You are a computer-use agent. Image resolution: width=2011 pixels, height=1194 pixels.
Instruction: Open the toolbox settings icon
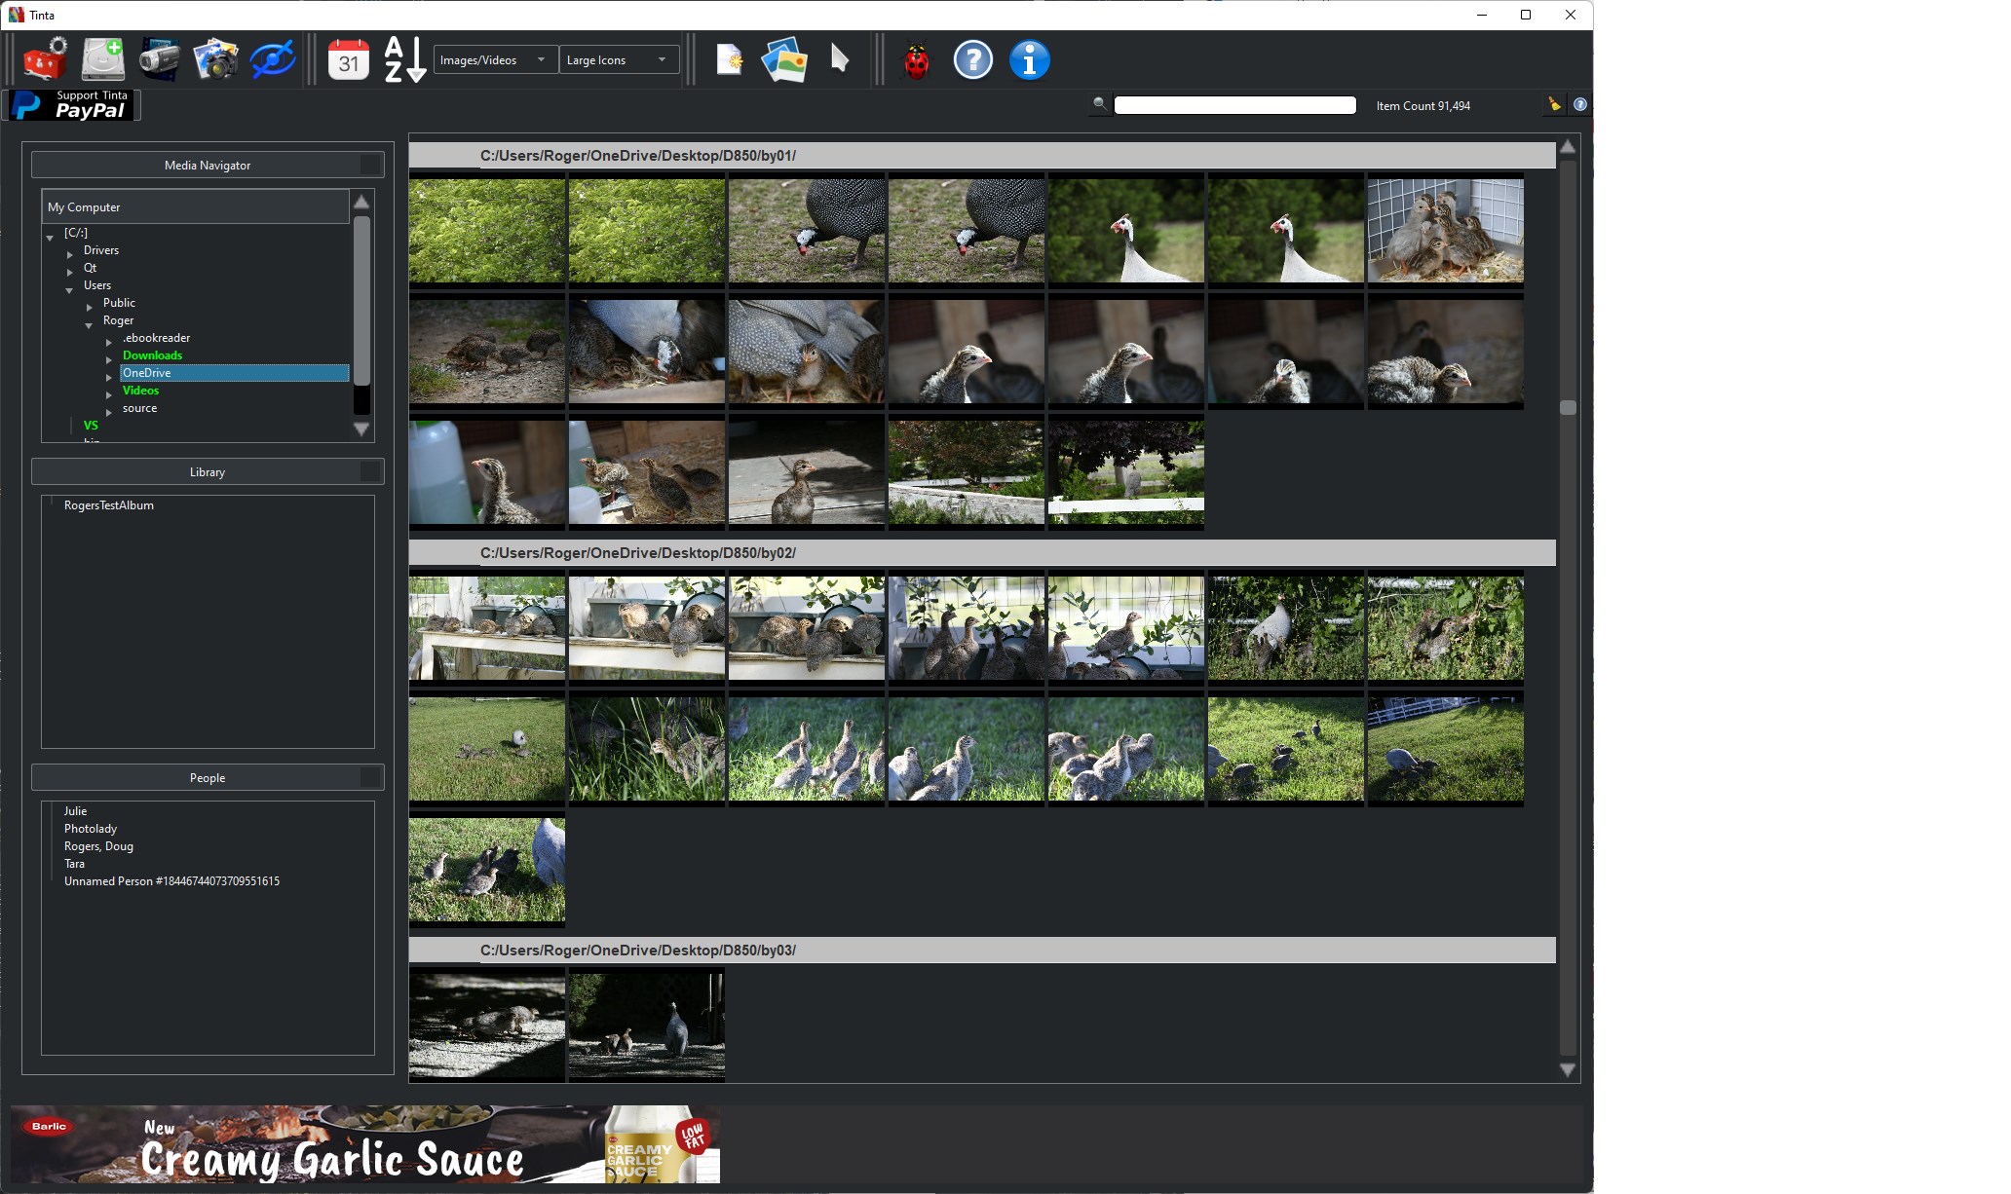(x=45, y=59)
